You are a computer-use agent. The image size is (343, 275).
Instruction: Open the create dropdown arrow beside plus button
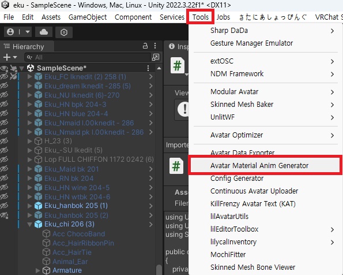pyautogui.click(x=15, y=57)
